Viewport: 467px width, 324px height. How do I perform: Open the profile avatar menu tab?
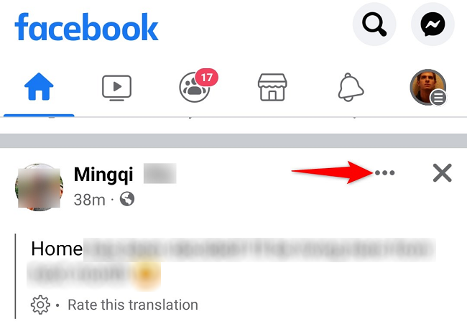point(428,87)
